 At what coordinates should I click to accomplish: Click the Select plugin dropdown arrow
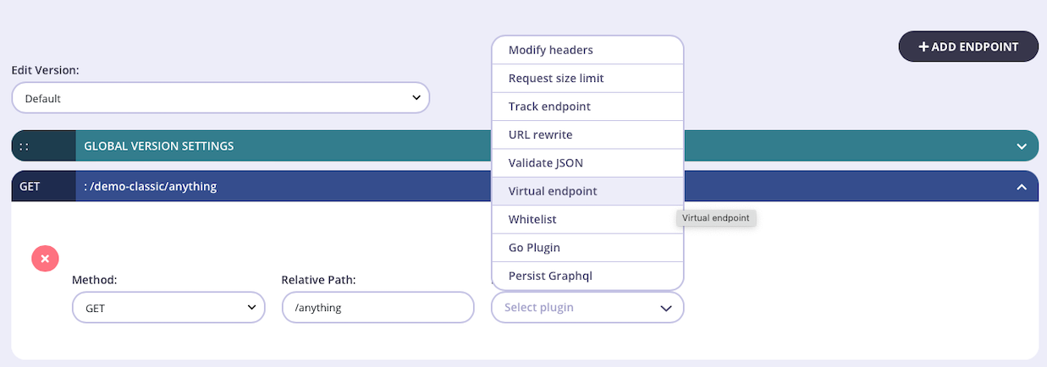pos(665,308)
